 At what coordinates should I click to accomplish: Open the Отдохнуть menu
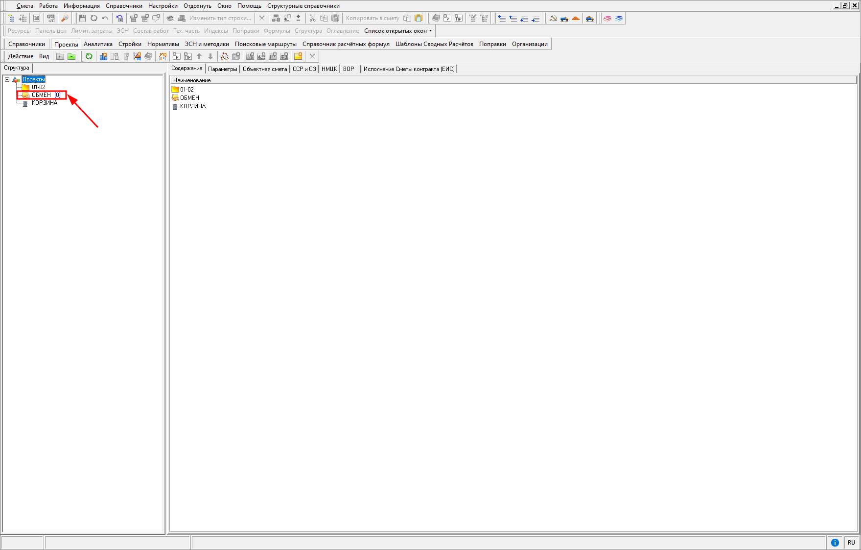point(198,6)
